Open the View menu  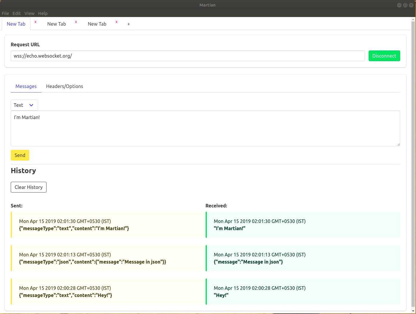click(30, 13)
